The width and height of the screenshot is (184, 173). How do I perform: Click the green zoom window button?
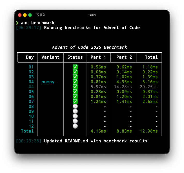30,15
